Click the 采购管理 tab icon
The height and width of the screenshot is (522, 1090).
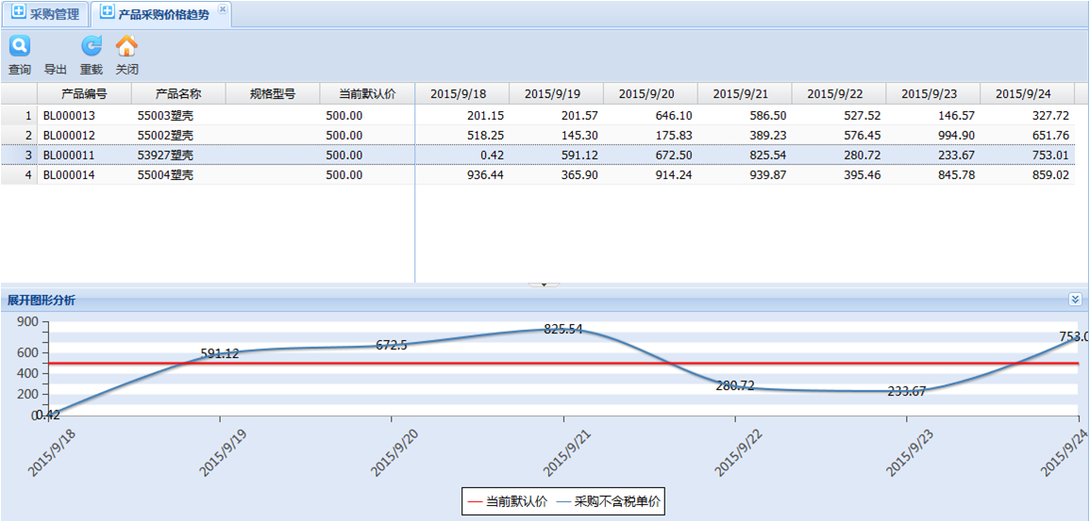click(x=18, y=13)
